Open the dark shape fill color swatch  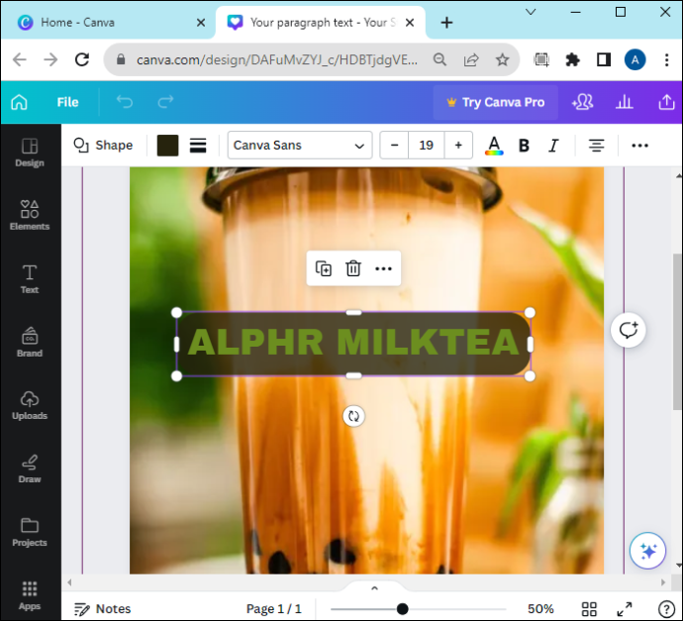tap(167, 146)
